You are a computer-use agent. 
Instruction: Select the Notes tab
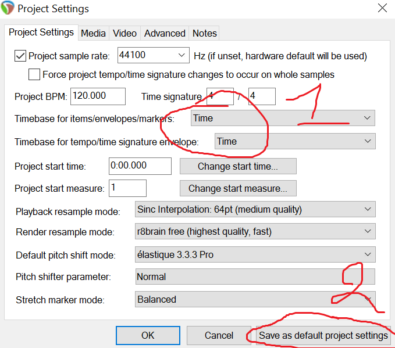(204, 33)
